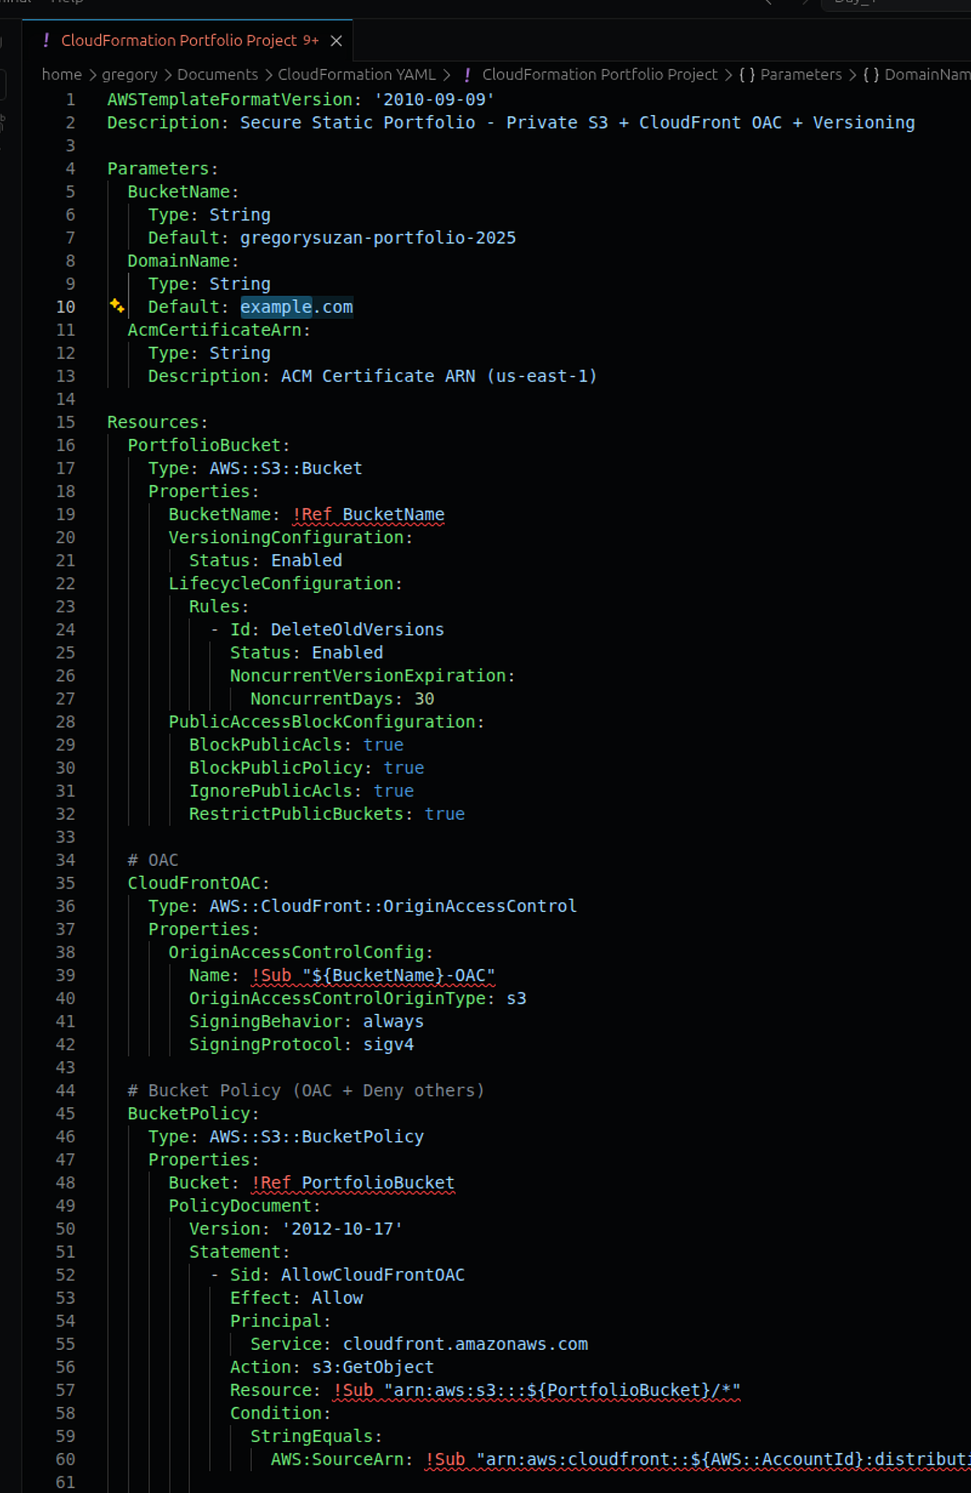971x1493 pixels.
Task: Click 'AWSTemplateFormatVersion' on line 1
Action: click(x=230, y=99)
